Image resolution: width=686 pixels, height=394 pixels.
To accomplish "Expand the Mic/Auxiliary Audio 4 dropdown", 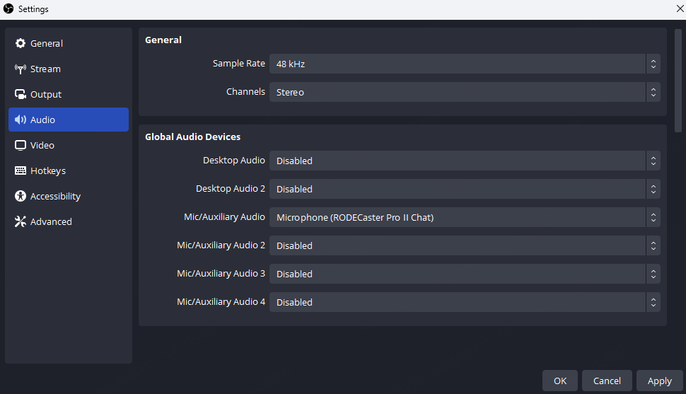I will click(464, 302).
